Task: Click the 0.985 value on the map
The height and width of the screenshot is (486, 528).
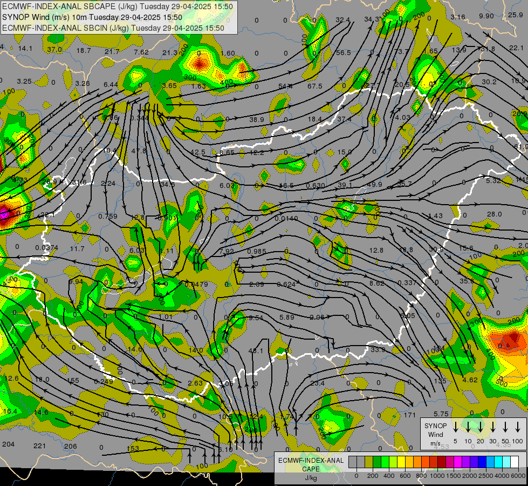Action: click(x=257, y=251)
